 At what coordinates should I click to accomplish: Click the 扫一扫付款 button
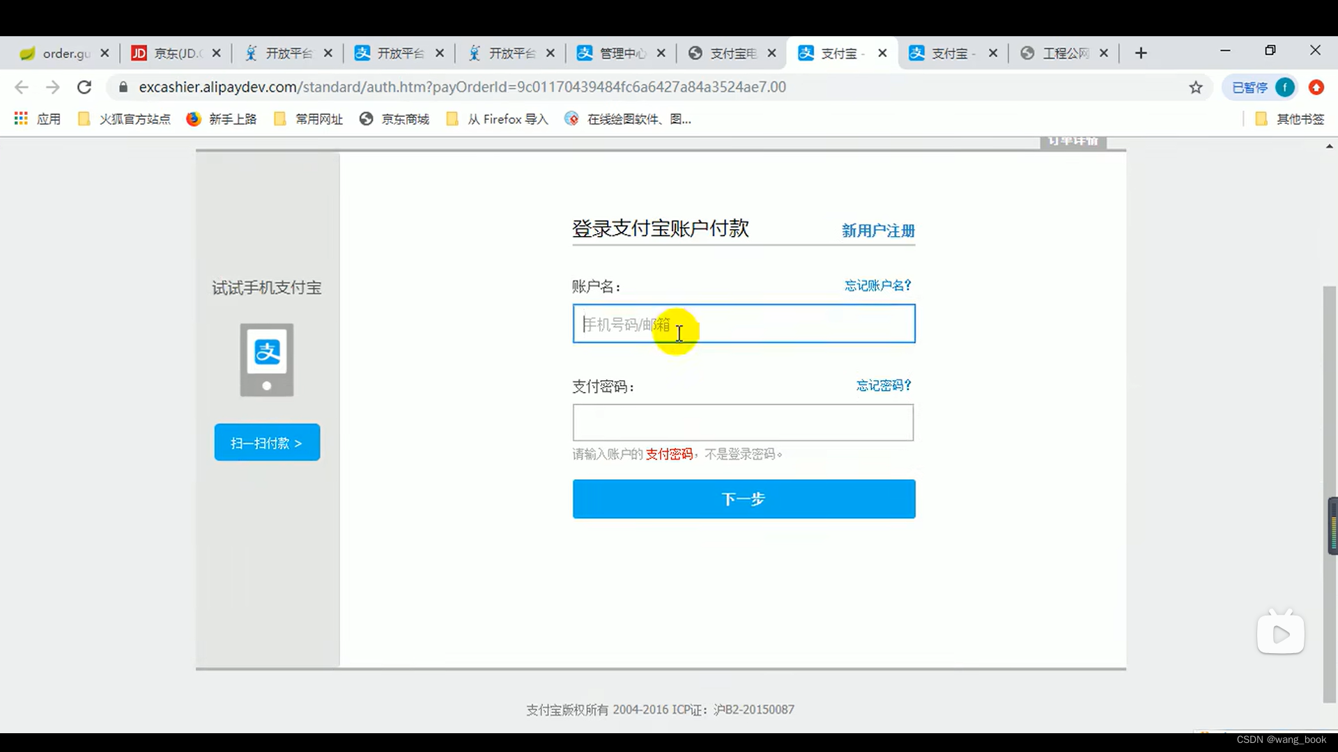coord(267,442)
